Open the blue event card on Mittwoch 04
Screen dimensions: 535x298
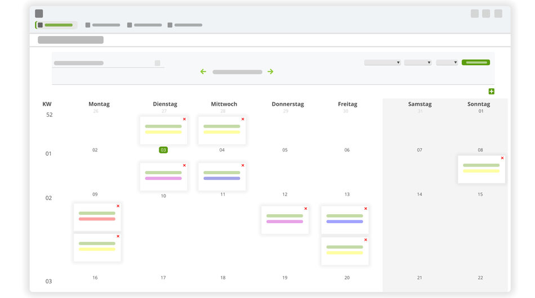[x=222, y=177]
